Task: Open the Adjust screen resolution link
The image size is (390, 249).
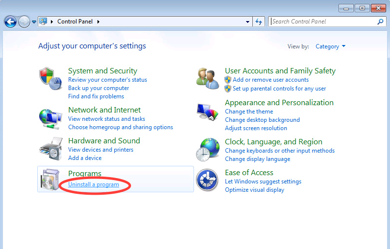Action: 256,128
